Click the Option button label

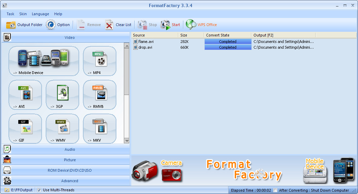(x=64, y=25)
